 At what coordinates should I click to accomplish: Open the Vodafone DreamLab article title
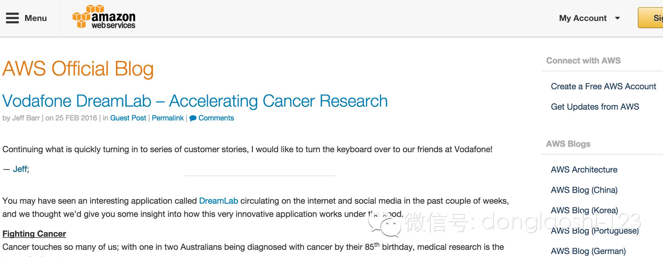[195, 101]
